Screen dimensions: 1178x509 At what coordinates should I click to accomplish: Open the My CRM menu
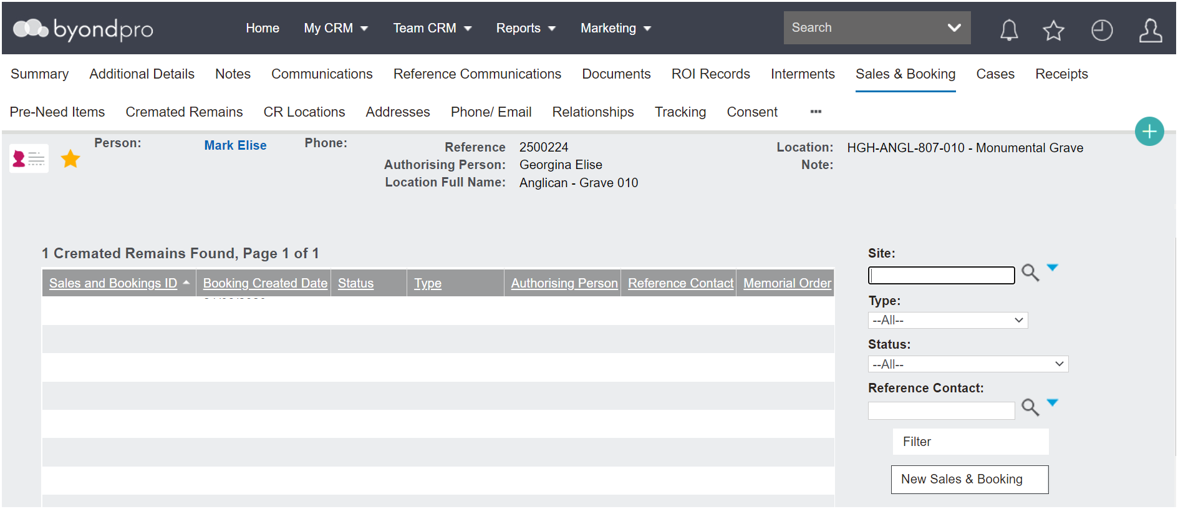pos(336,28)
